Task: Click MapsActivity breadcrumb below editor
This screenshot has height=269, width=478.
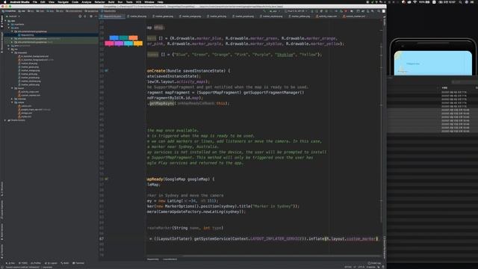Action: (x=153, y=259)
